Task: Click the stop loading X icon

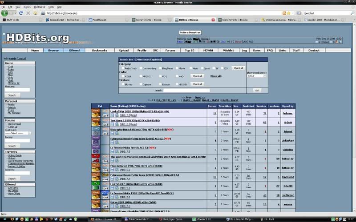Action: pos(28,13)
